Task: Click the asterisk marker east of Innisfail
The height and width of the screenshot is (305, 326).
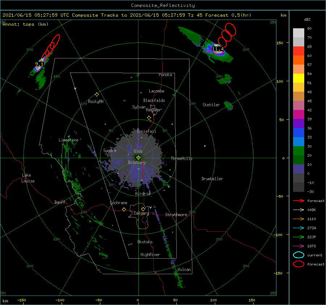Action: 172,124
